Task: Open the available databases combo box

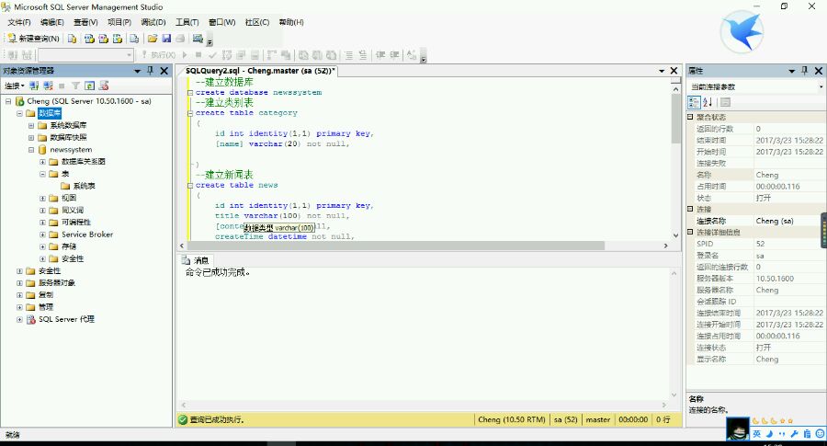Action: click(85, 55)
